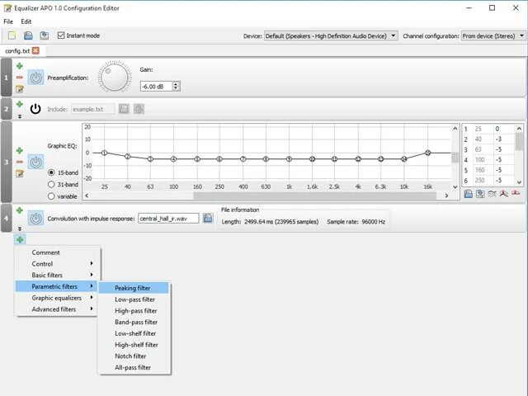The image size is (528, 396).
Task: Click band table scroll down arrow
Action: coord(519,182)
